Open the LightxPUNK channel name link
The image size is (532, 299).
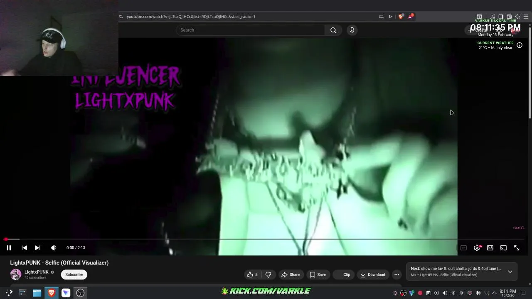pyautogui.click(x=37, y=272)
